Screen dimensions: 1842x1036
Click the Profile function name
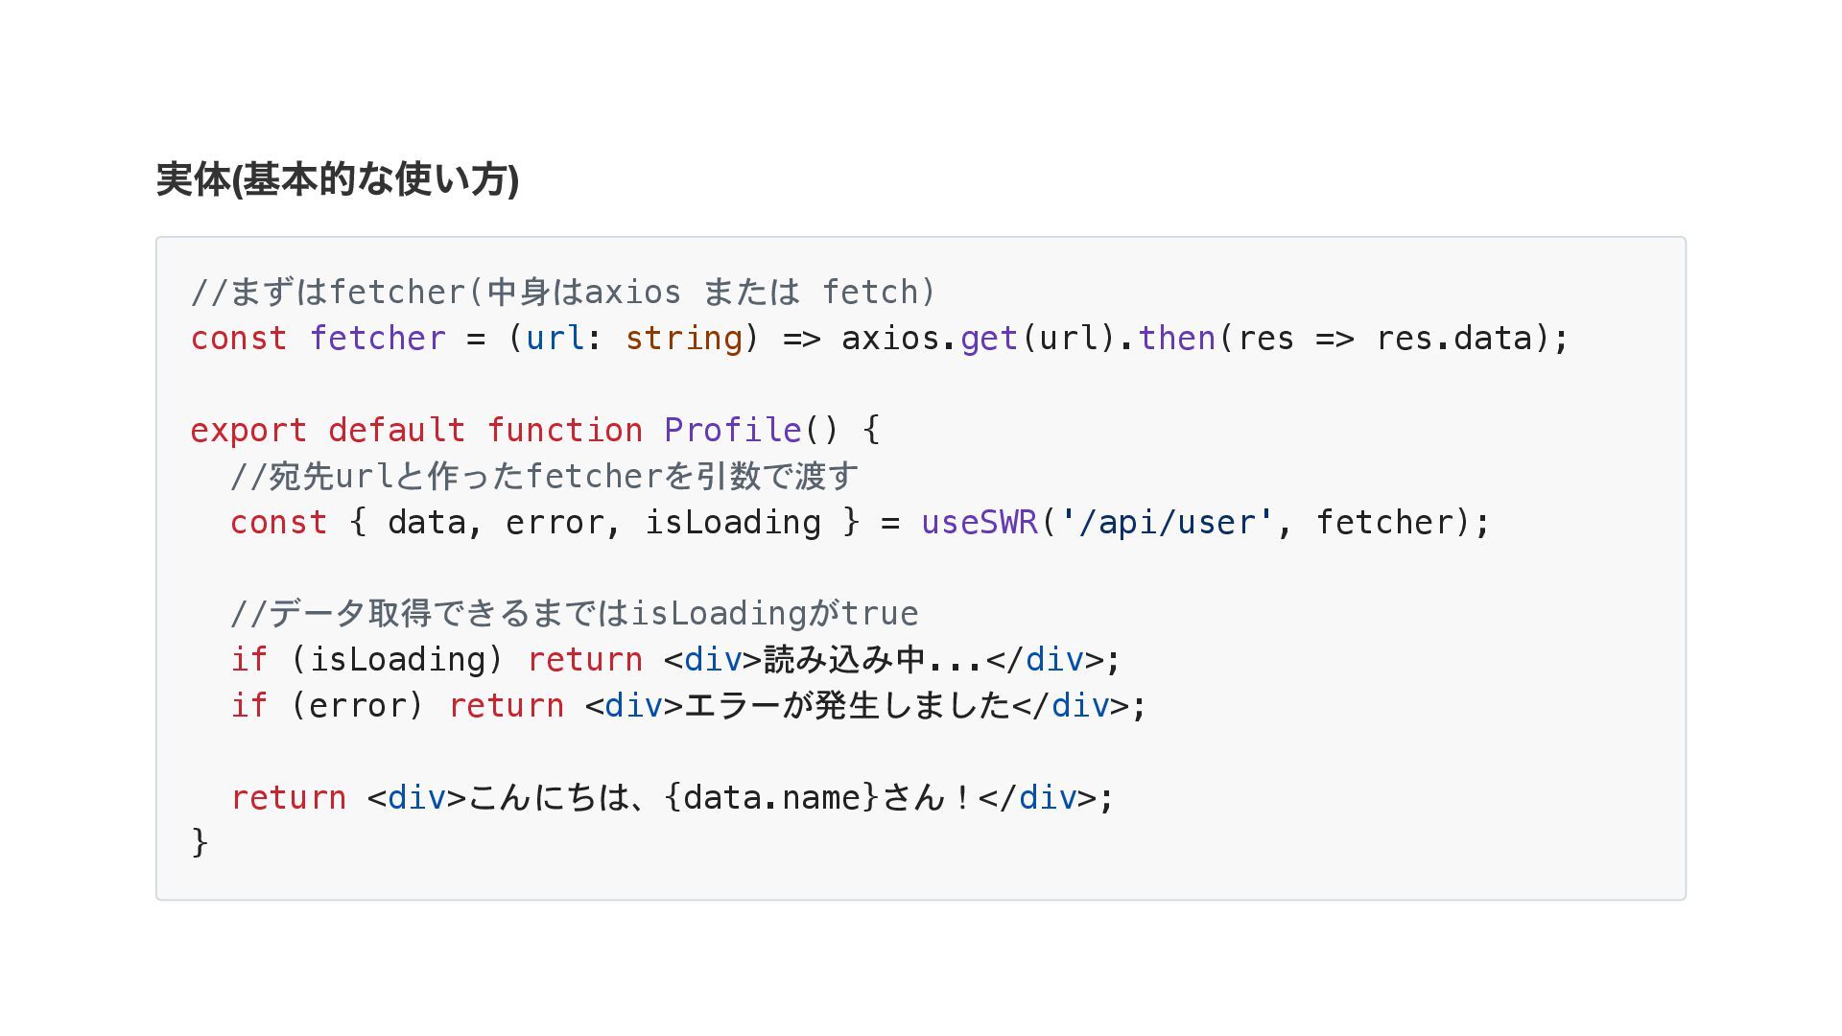point(732,431)
